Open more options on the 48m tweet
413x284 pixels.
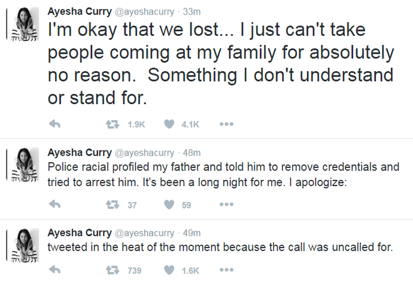click(x=226, y=205)
